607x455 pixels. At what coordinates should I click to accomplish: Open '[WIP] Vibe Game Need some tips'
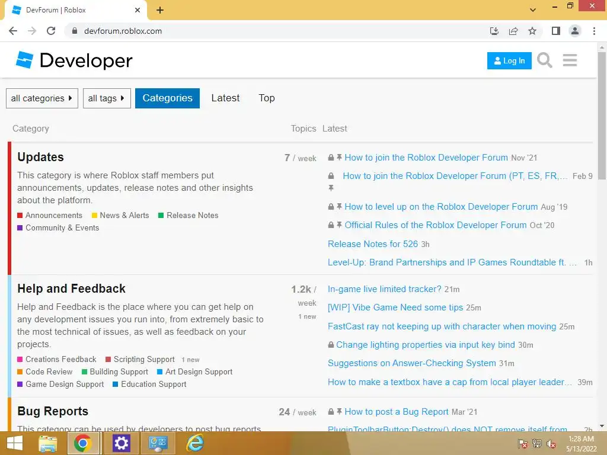(395, 307)
